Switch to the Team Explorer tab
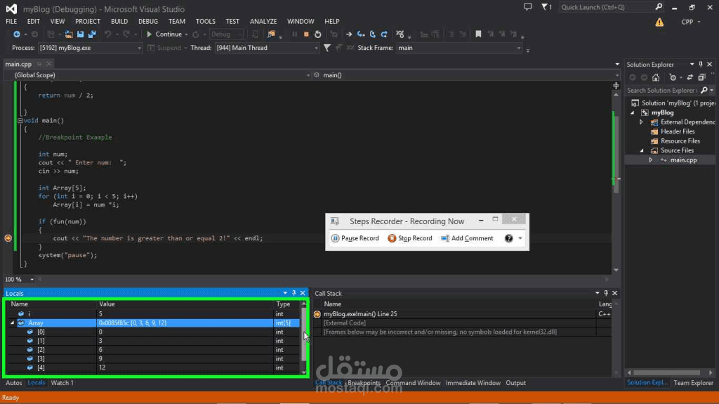This screenshot has width=719, height=404. pos(693,383)
